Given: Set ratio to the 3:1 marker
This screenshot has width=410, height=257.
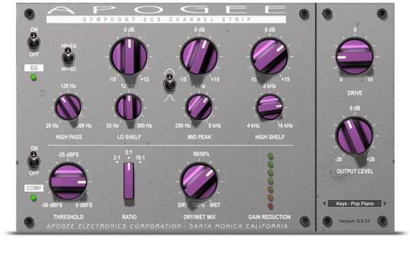Looking at the screenshot, I should click(x=117, y=158).
